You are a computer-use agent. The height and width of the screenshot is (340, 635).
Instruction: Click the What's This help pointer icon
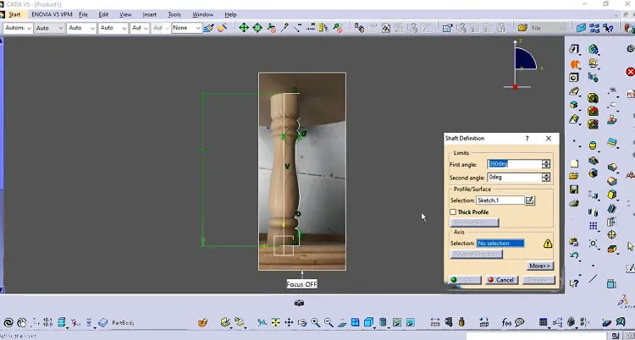coord(574,283)
